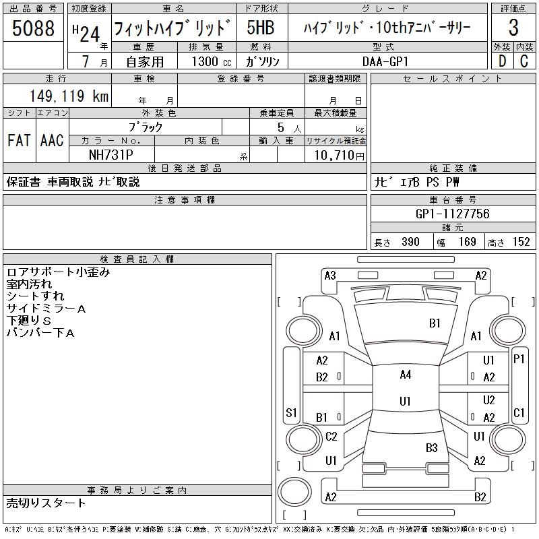The image size is (539, 539).
Task: Select inspector note シートすれ
Action: (36, 296)
